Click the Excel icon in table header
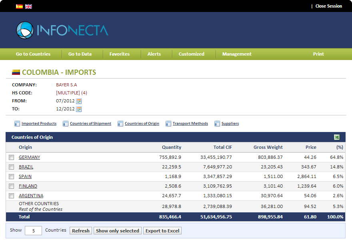This screenshot has width=352, height=246. pyautogui.click(x=337, y=137)
